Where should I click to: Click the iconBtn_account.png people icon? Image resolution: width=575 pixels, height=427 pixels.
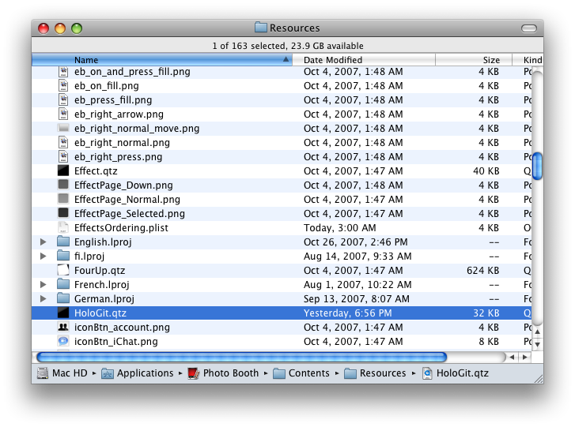click(63, 327)
